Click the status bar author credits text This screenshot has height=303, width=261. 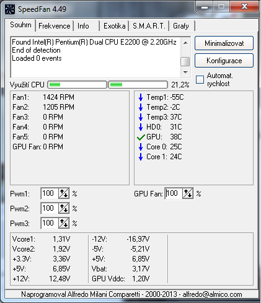click(x=131, y=294)
